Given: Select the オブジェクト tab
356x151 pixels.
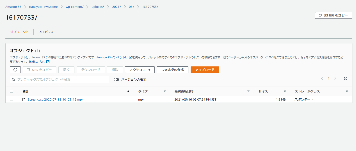Looking at the screenshot, I should click(x=20, y=32).
